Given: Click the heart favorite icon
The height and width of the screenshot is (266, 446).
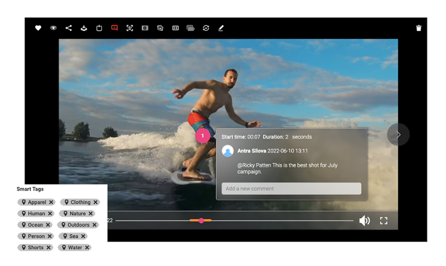Looking at the screenshot, I should point(38,28).
